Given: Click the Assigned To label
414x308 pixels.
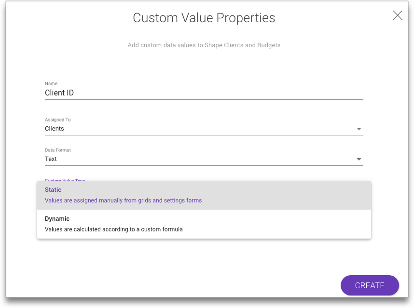Looking at the screenshot, I should point(57,120).
